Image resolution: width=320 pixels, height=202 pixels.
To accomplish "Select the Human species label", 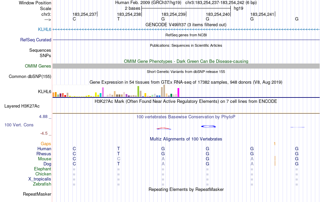I will pyautogui.click(x=44, y=149).
